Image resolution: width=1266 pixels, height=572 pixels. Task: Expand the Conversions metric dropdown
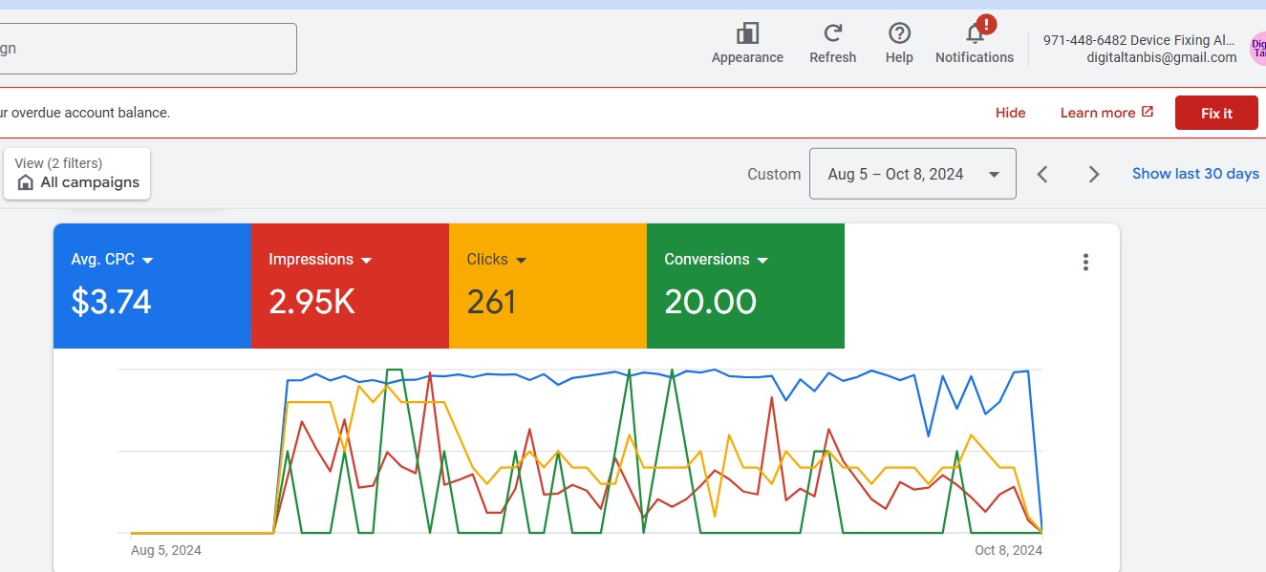pos(762,260)
